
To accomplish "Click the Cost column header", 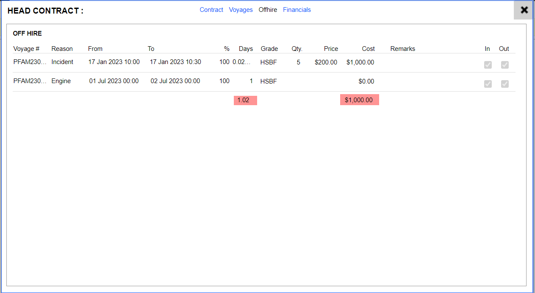I will 368,49.
